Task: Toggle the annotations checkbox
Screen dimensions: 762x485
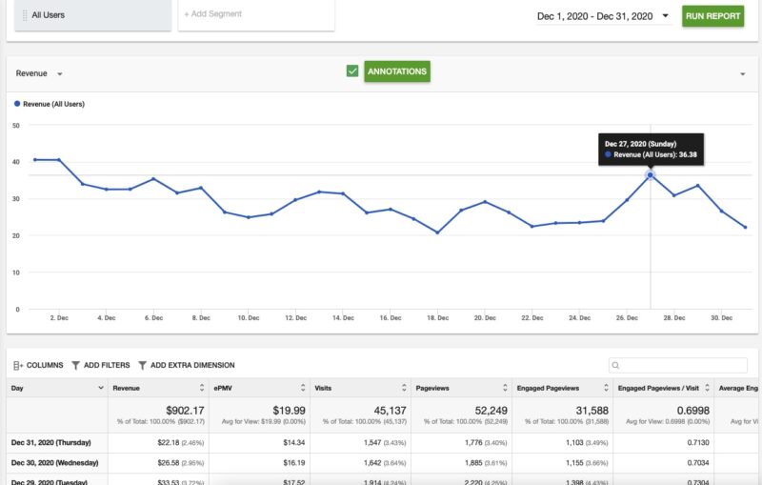Action: [352, 71]
